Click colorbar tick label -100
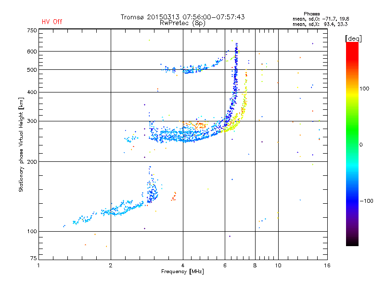385x289 pixels. [x=367, y=201]
